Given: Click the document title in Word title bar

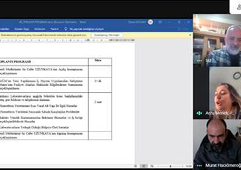Looking at the screenshot, I should 53,22.
